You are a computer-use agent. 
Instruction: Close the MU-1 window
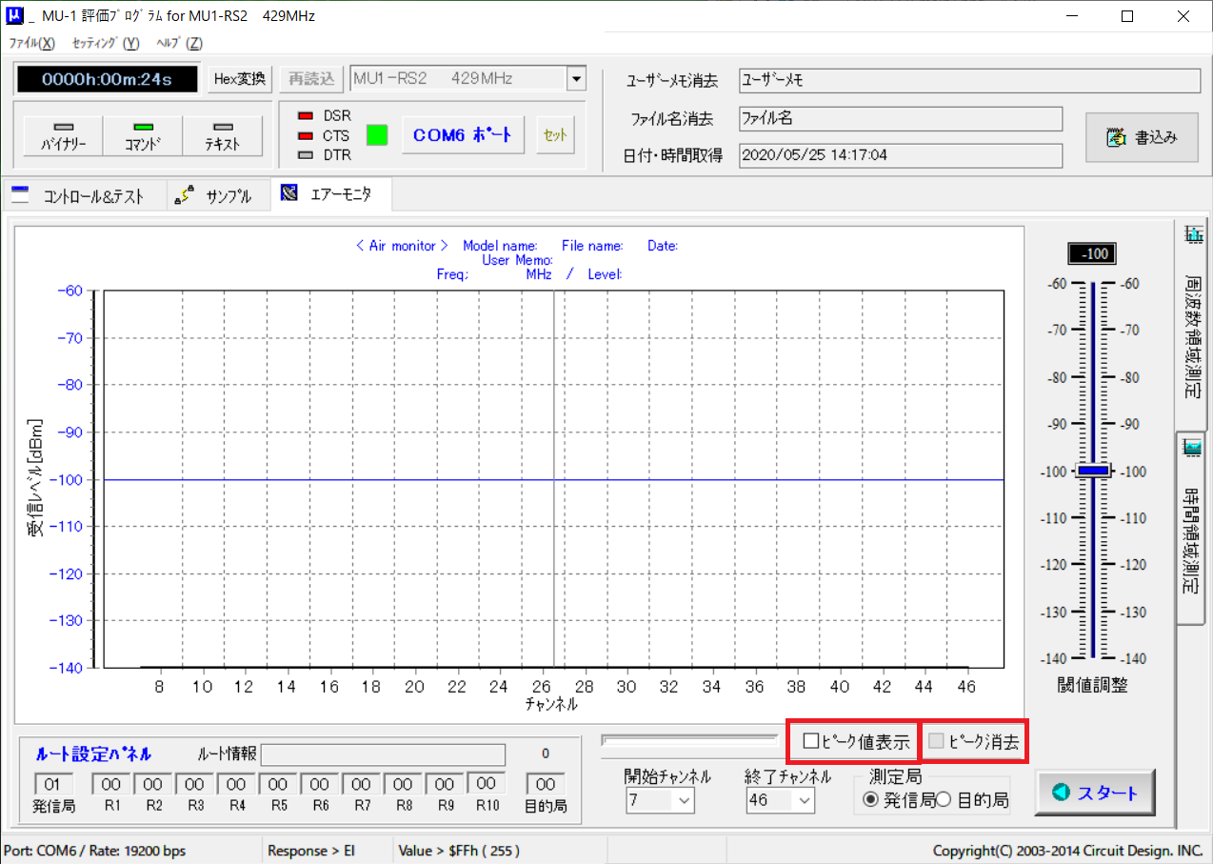[x=1183, y=16]
